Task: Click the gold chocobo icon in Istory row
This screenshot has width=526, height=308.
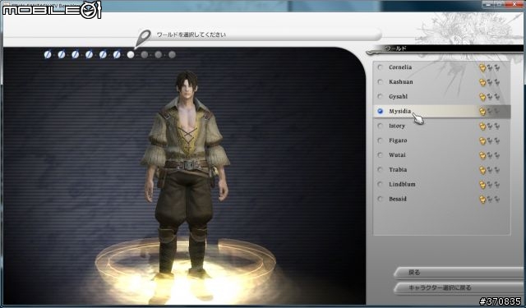Action: [x=482, y=126]
